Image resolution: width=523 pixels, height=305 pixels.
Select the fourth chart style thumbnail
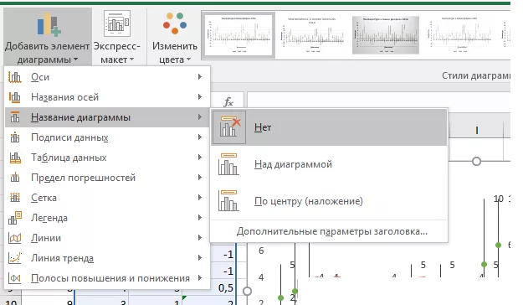coord(459,35)
